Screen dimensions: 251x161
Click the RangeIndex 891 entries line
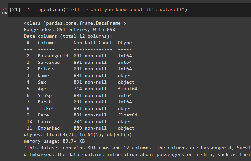pyautogui.click(x=70, y=29)
